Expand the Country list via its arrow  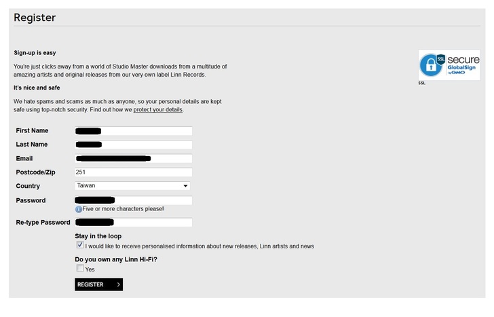185,186
